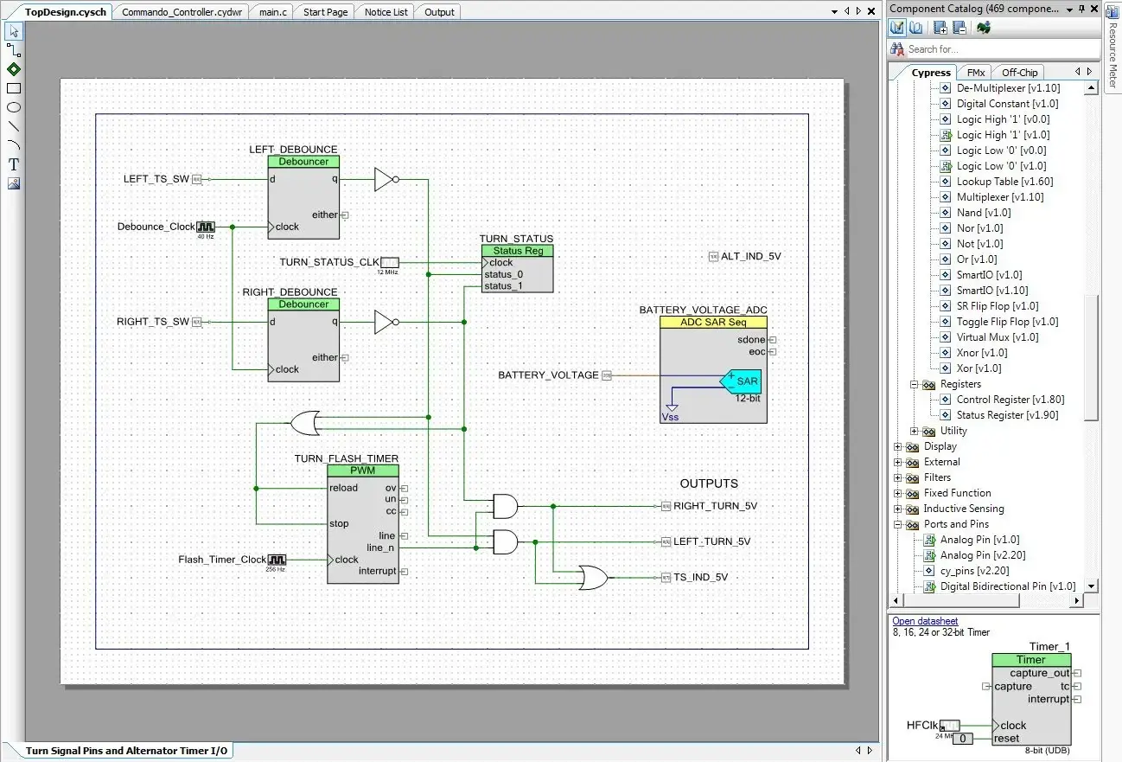Pick the green sheet connector tool
Screen dimensions: 1122x762
(13, 69)
